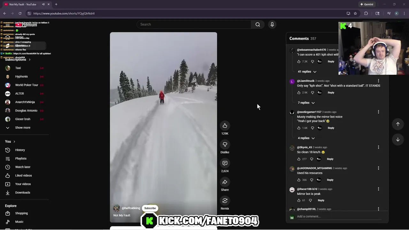Open options menu for Skyvix_45 comment
Screen dimensions: 409x230
point(378,147)
